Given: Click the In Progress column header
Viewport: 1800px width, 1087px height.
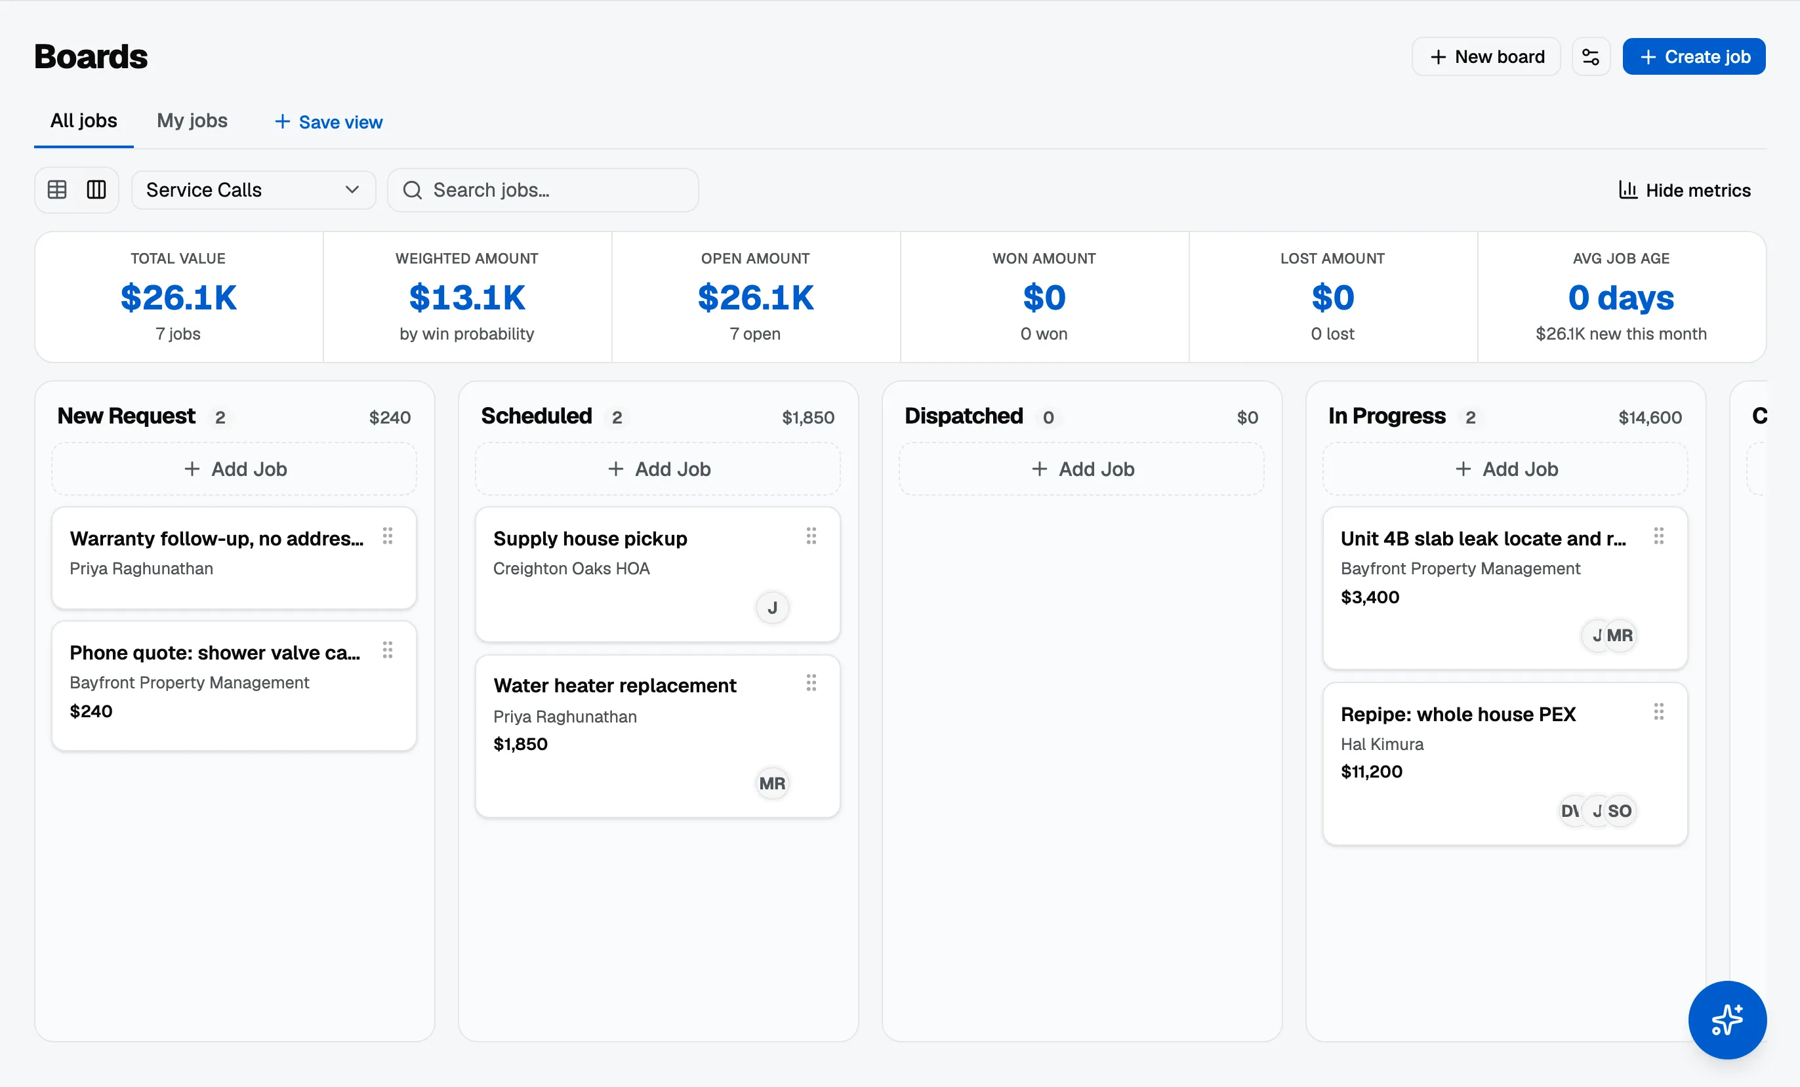Looking at the screenshot, I should click(1387, 416).
